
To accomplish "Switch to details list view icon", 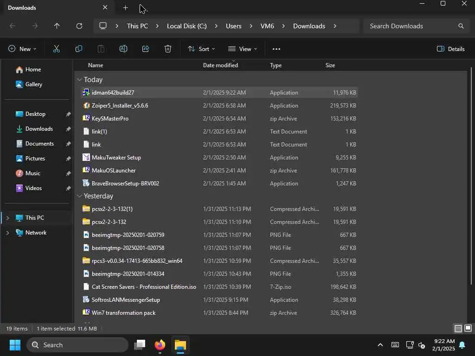I will pyautogui.click(x=458, y=329).
